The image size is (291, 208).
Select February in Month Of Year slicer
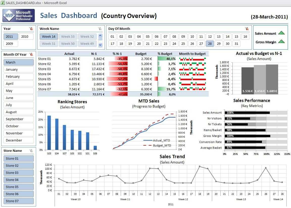click(18, 77)
